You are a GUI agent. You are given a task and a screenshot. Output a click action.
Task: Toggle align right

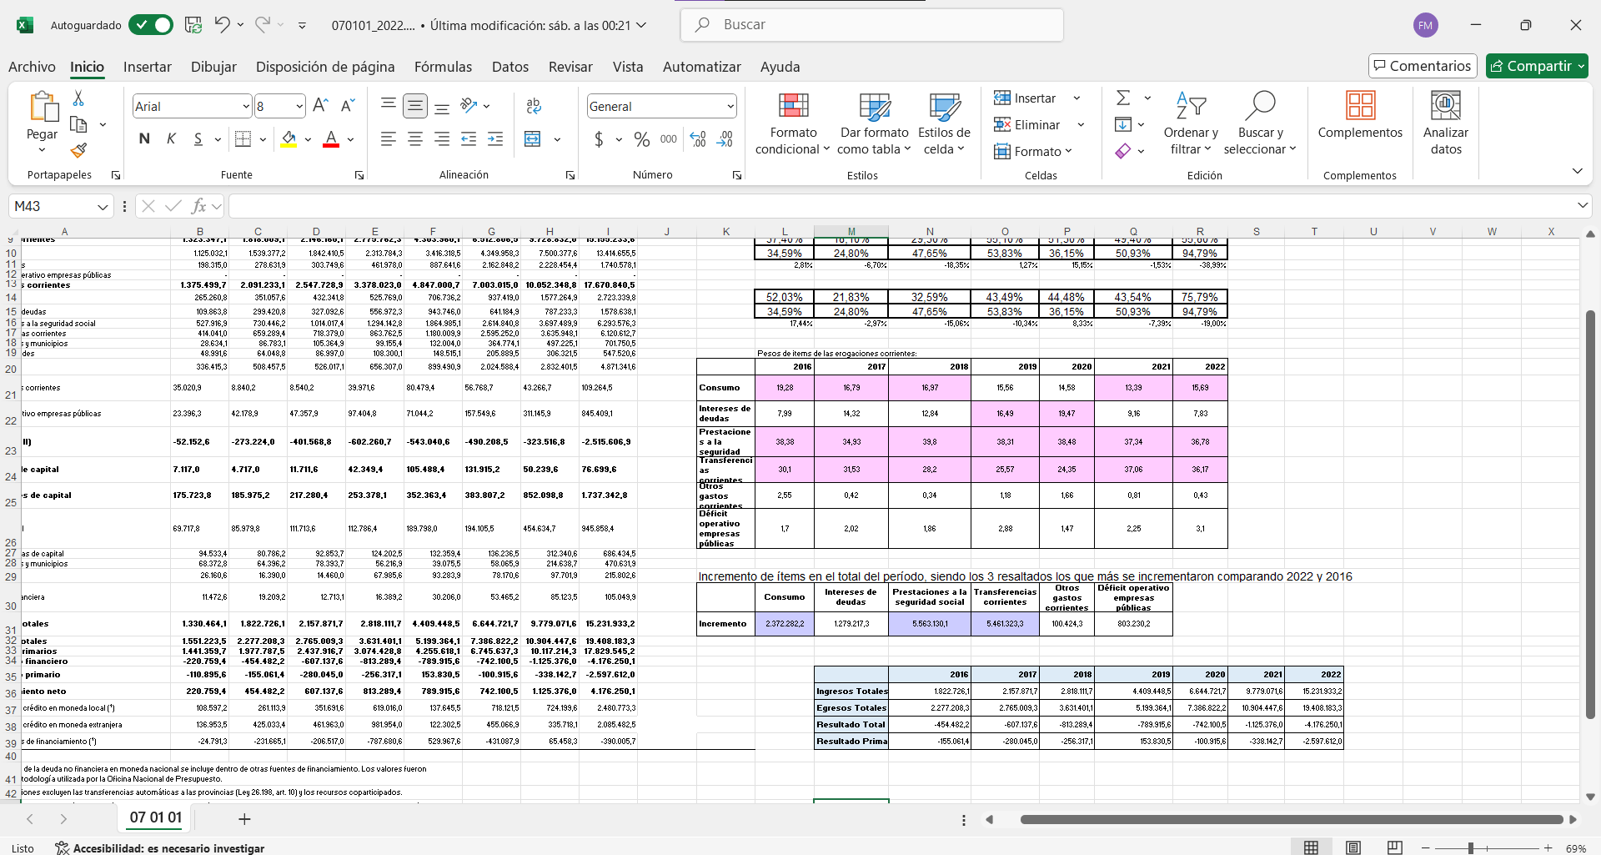pos(442,139)
